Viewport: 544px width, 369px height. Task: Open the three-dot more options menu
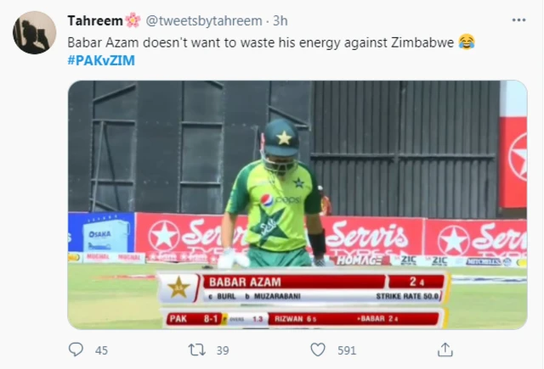pos(518,20)
